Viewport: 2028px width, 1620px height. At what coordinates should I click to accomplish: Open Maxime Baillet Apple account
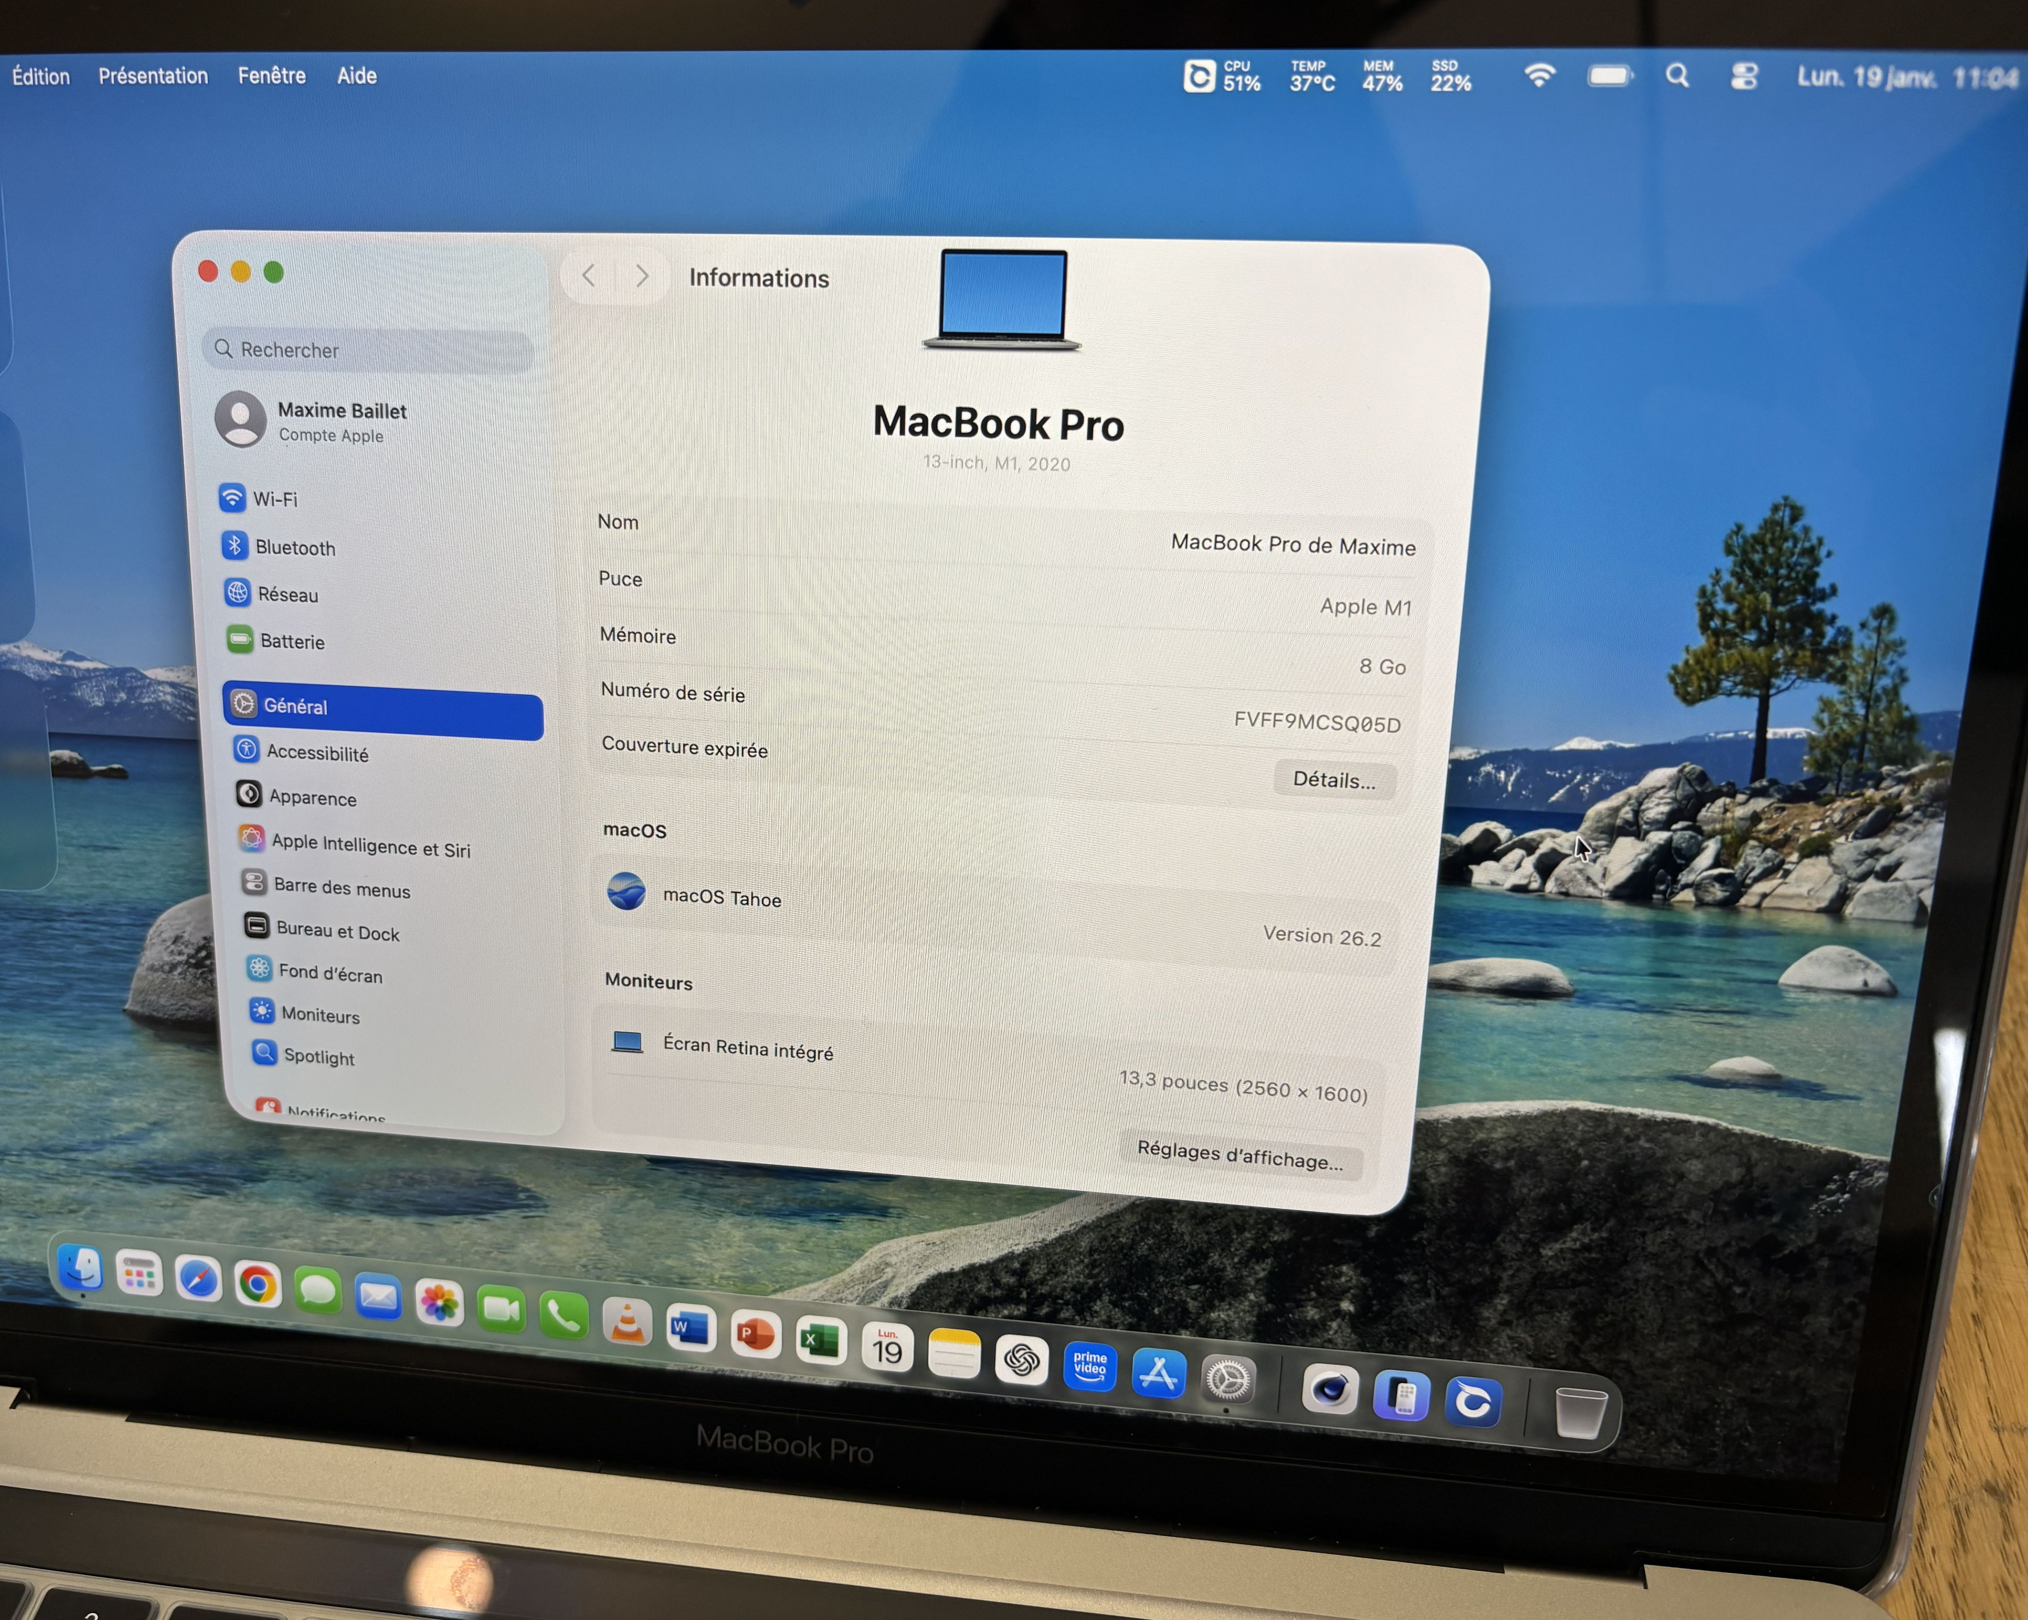pyautogui.click(x=341, y=421)
